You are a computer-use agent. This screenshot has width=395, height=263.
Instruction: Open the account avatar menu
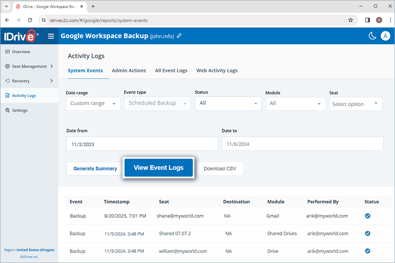pos(385,36)
